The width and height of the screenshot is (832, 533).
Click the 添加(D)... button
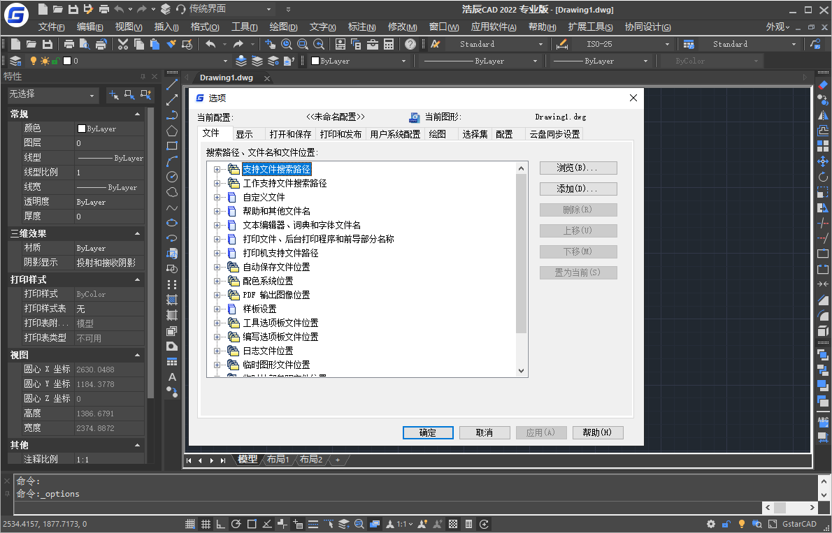coord(578,189)
